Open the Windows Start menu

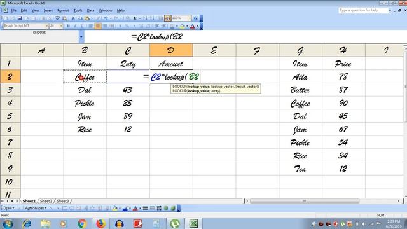(x=7, y=223)
